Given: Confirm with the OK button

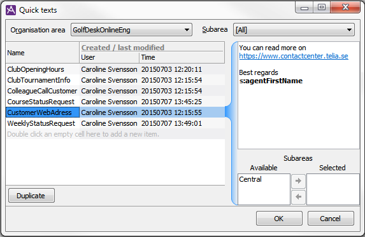Looking at the screenshot, I should pyautogui.click(x=279, y=218).
